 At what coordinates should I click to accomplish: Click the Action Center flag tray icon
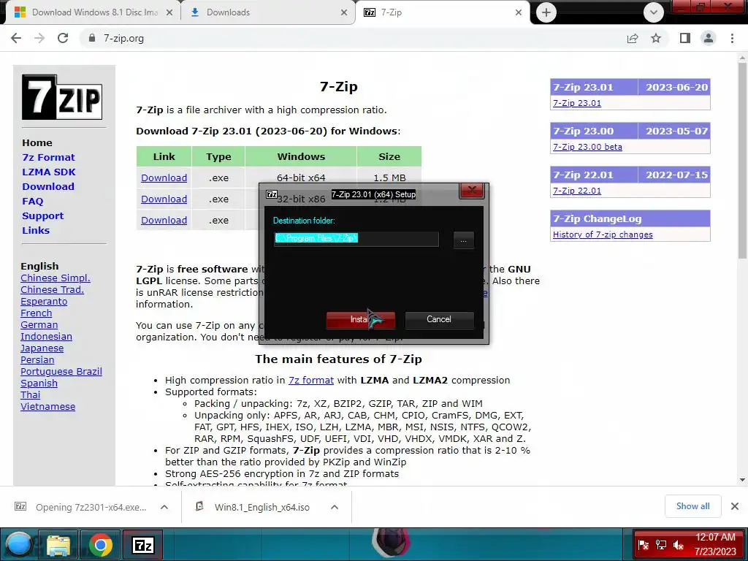tap(643, 545)
